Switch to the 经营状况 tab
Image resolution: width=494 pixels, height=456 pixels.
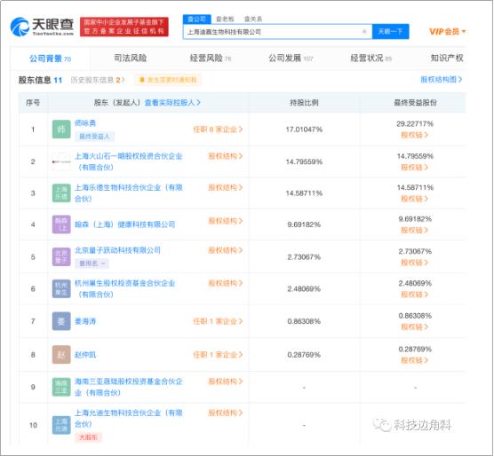click(x=370, y=59)
